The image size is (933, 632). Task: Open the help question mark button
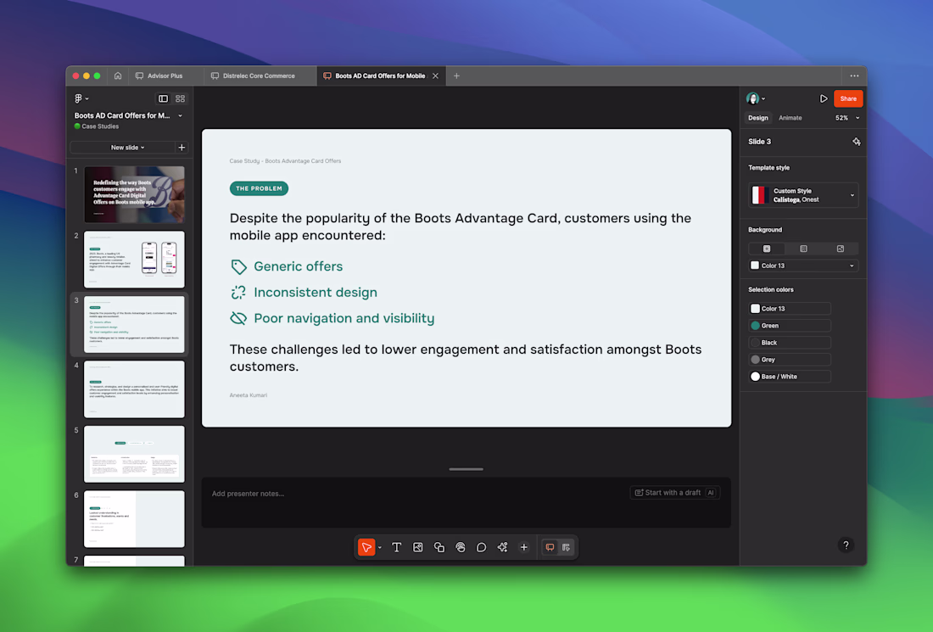click(x=846, y=545)
